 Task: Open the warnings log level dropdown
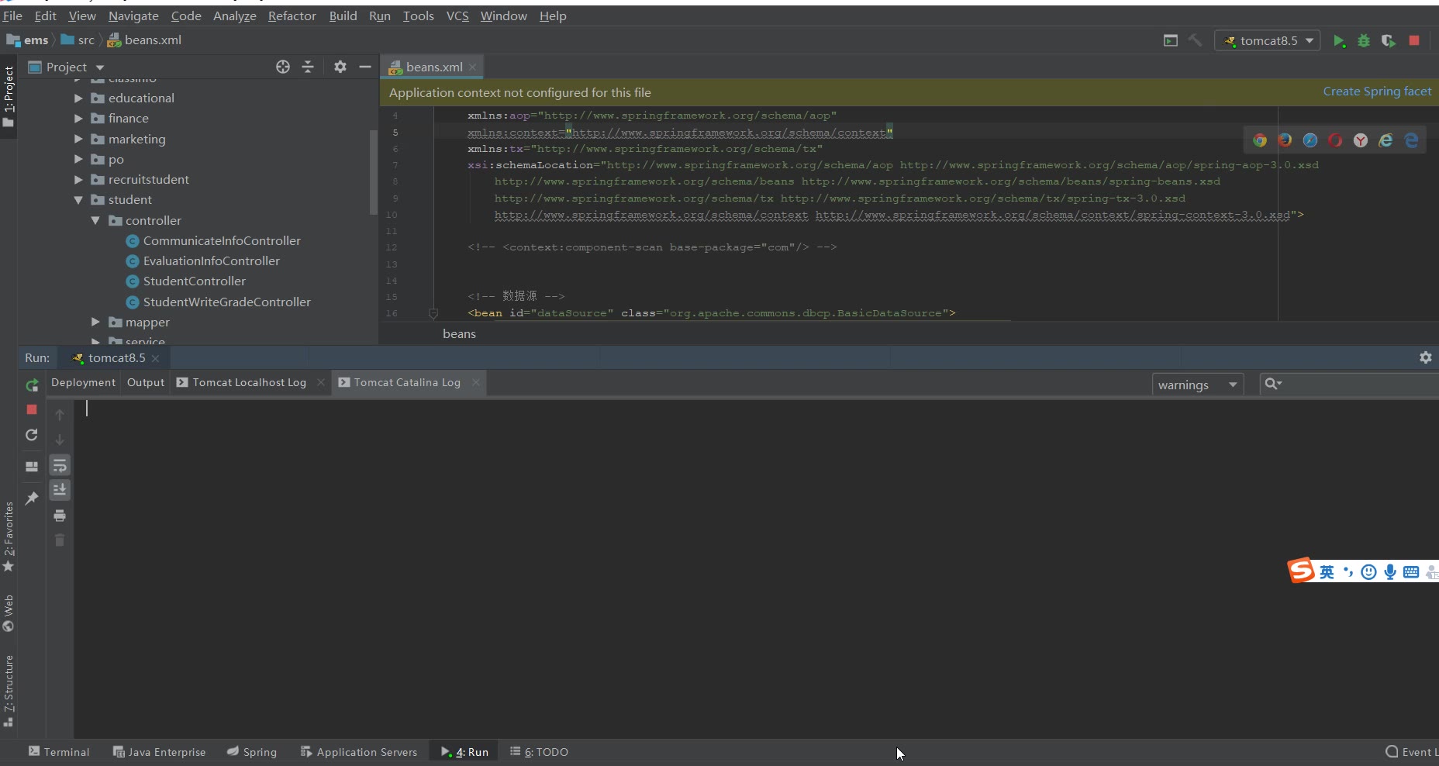(1197, 385)
